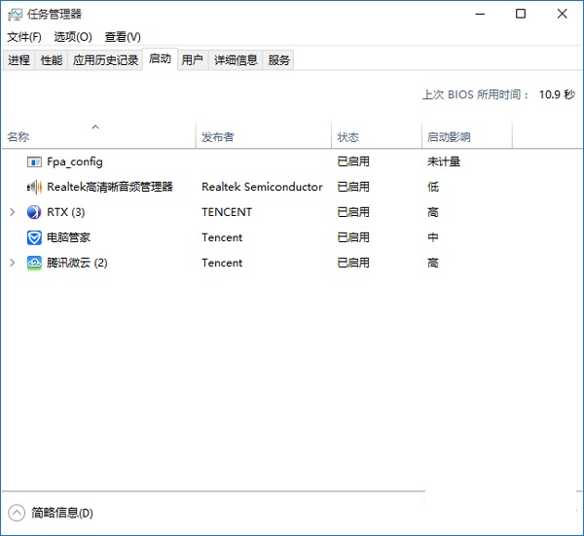The width and height of the screenshot is (584, 536).
Task: Click the Fpa_config program icon
Action: 34,161
